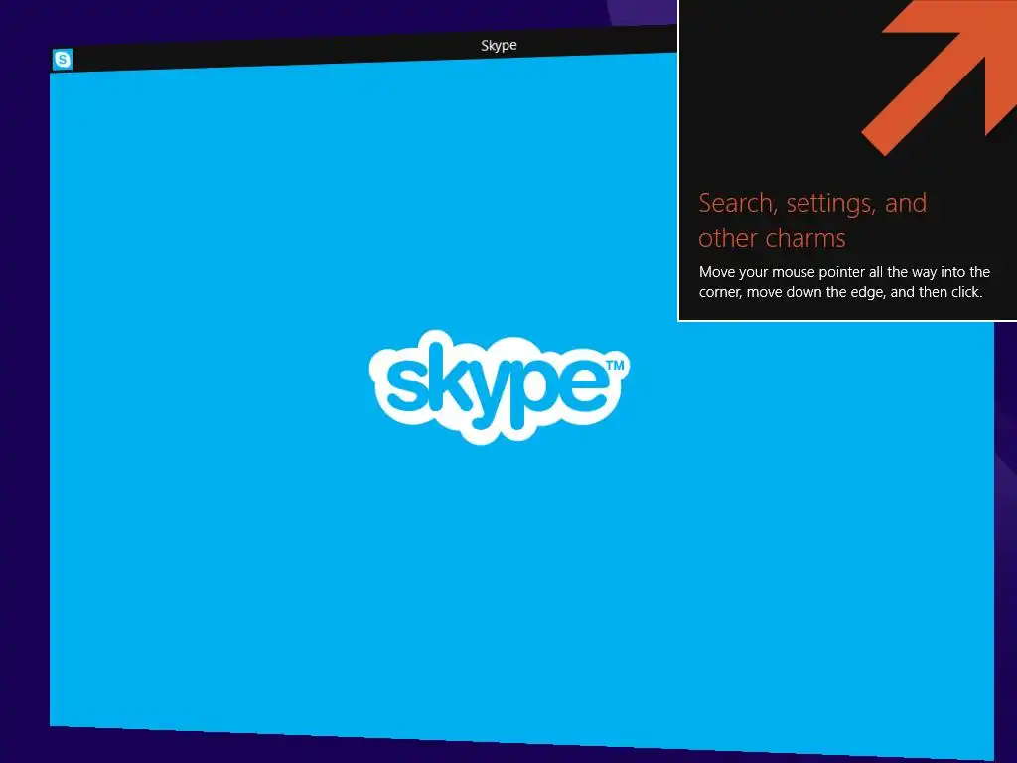
Task: Click the Skype window title text
Action: [499, 46]
